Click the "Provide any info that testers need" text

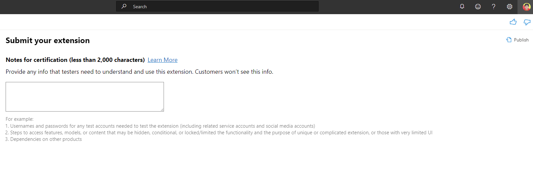139,72
